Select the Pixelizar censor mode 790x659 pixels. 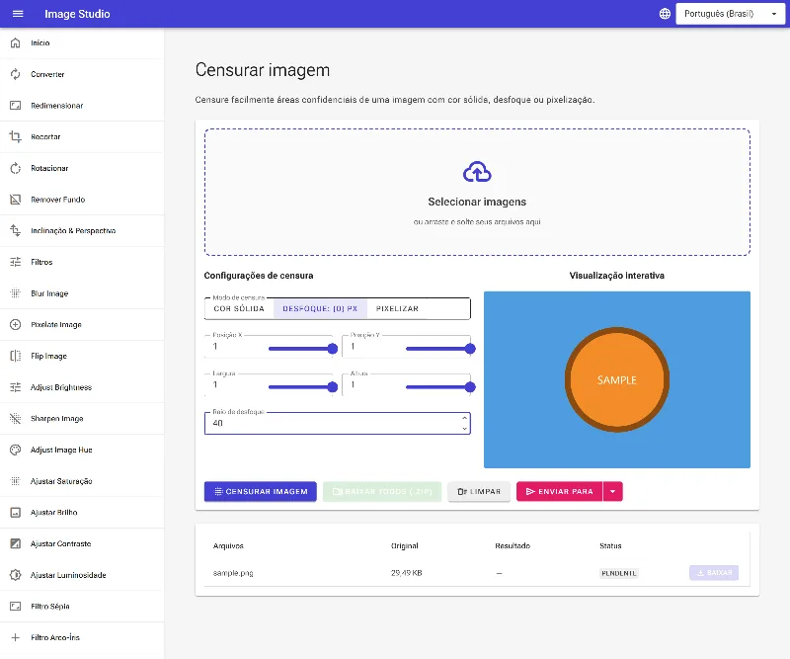pos(397,308)
